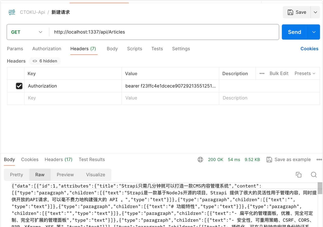This screenshot has height=227, width=323.
Task: Switch response view to Pretty
Action: tap(16, 174)
